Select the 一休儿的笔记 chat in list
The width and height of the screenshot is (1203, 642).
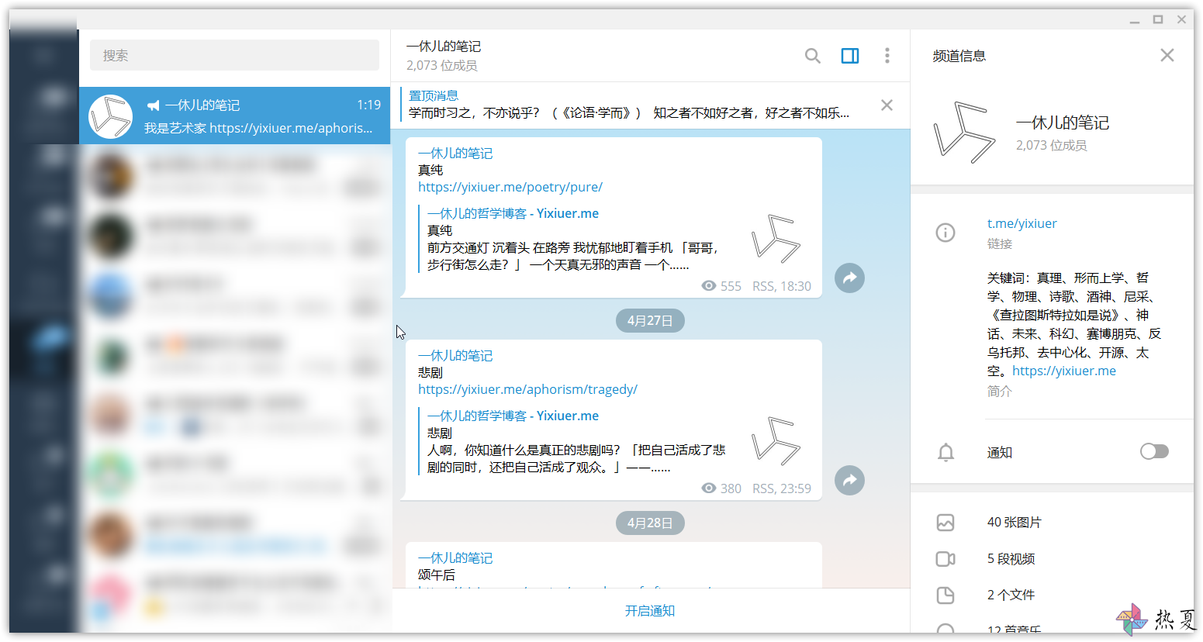[x=234, y=116]
